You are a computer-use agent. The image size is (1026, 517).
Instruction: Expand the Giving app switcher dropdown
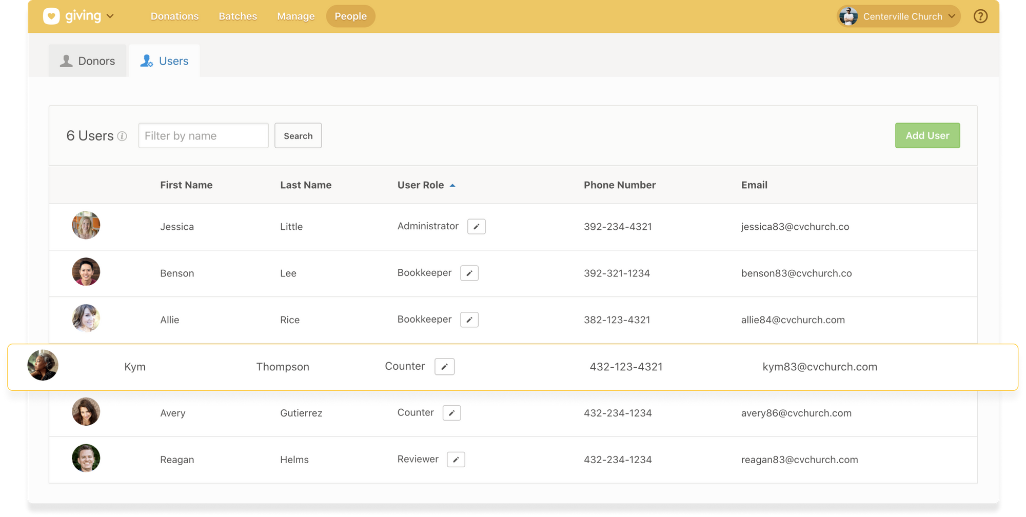pyautogui.click(x=110, y=16)
